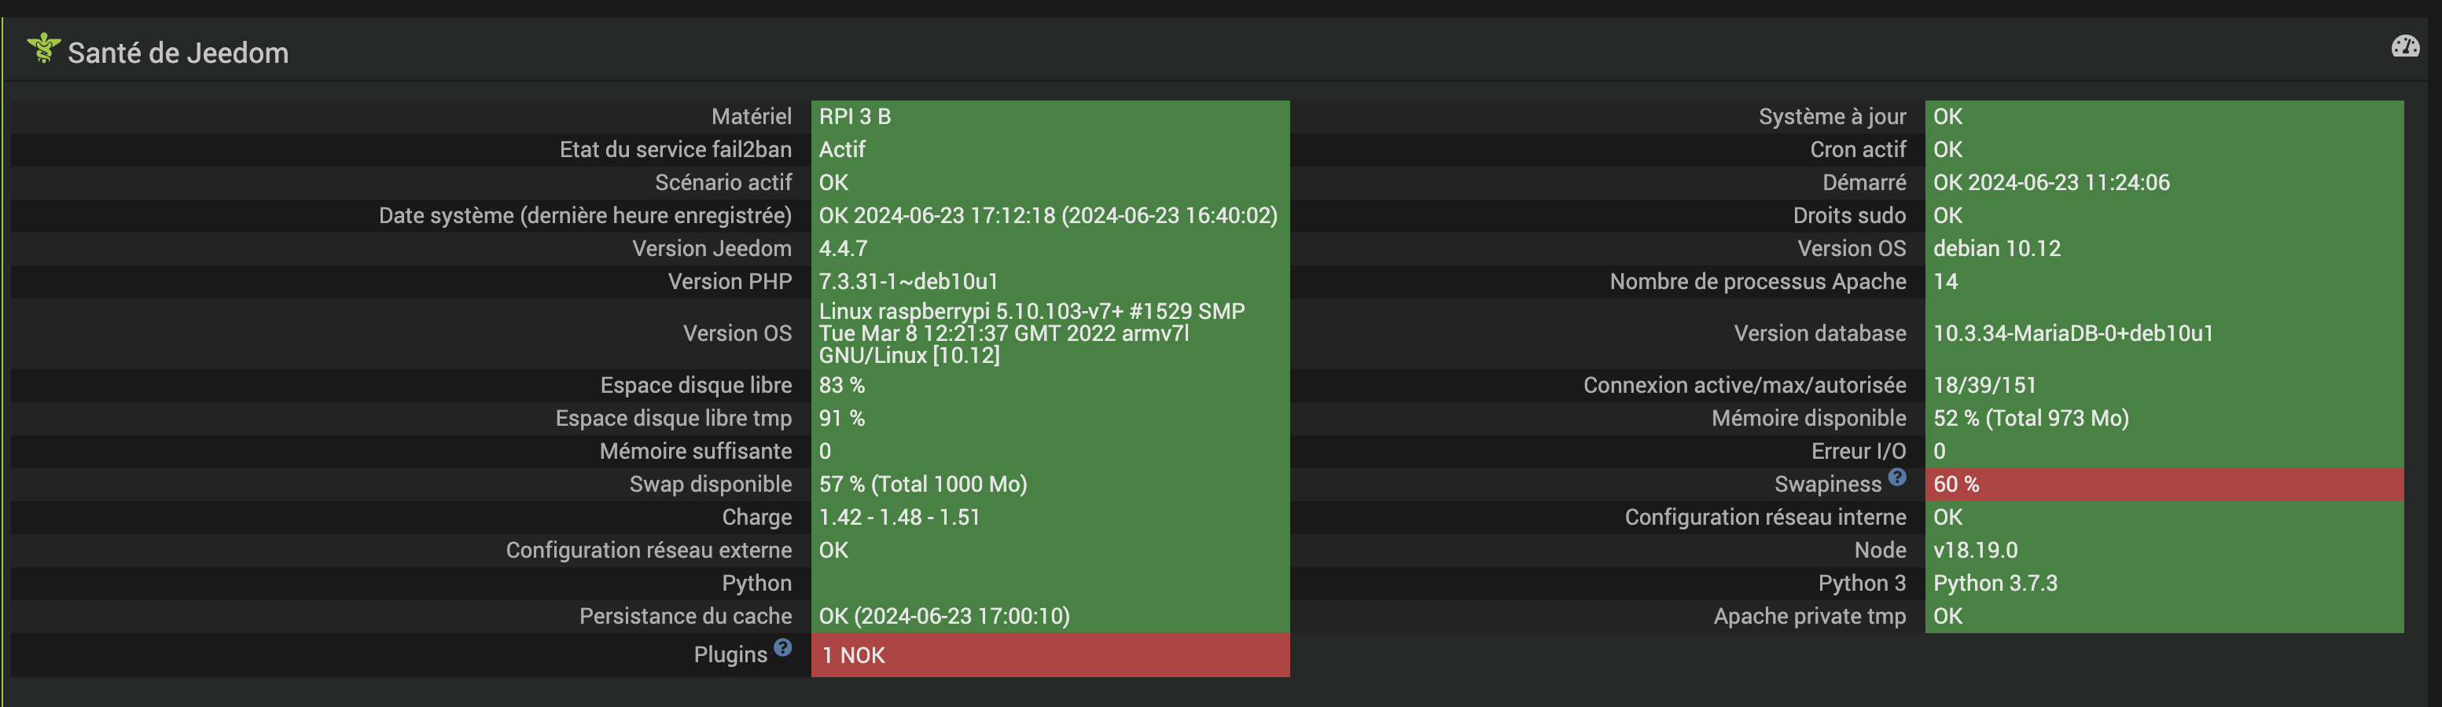Click the red Swapiness 60 % value
The height and width of the screenshot is (707, 2442).
coord(2164,484)
